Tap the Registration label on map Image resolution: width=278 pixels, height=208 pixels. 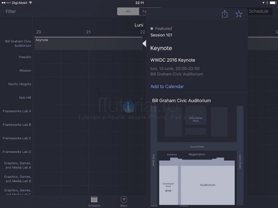pyautogui.click(x=197, y=154)
